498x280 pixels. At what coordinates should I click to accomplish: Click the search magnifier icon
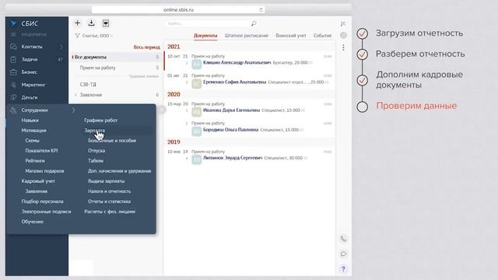click(254, 23)
